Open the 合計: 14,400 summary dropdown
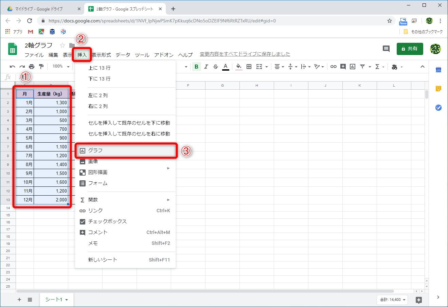Image resolution: width=448 pixels, height=307 pixels. coord(393,300)
